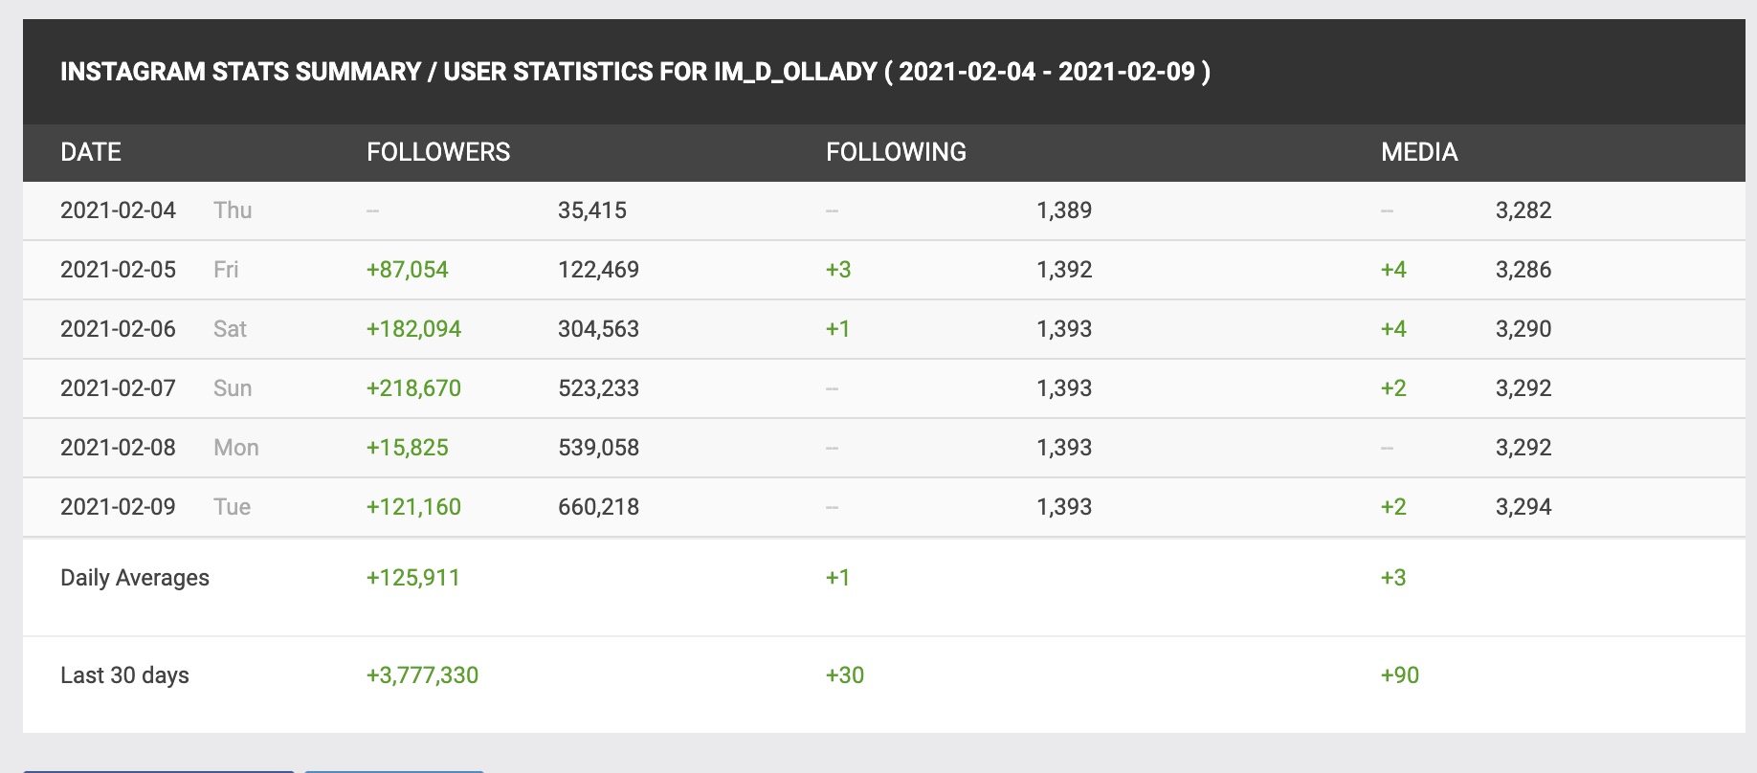Click the FOLLOWERS column header
This screenshot has width=1757, height=773.
(438, 152)
